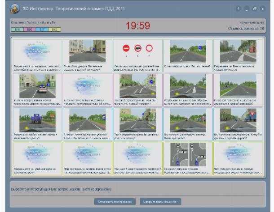Open question with intersection diagram of cars
274x212 pixels.
pyautogui.click(x=188, y=158)
